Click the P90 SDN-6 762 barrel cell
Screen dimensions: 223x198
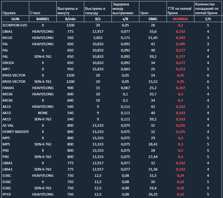(43, 157)
